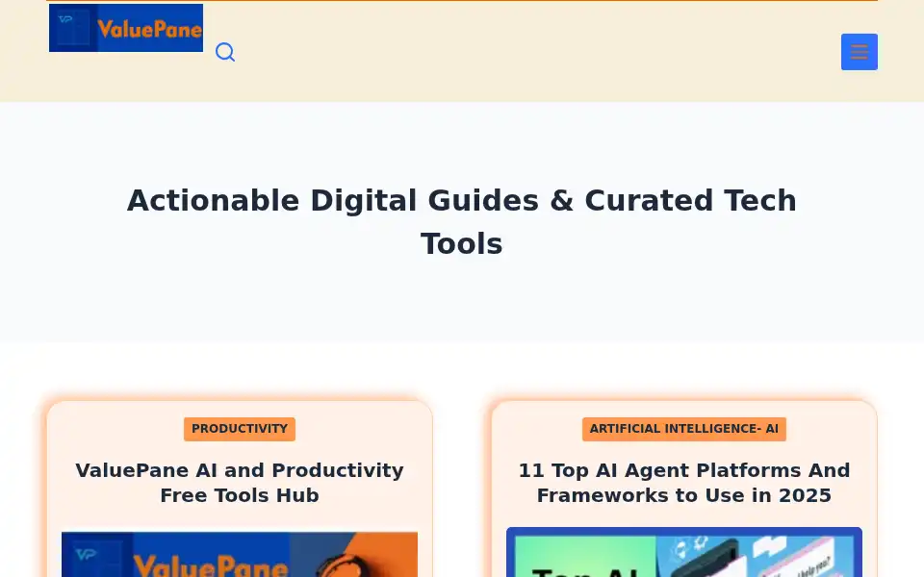Select the ARTIFICIAL INTELLIGENCE- AI category badge
The height and width of the screenshot is (577, 924).
pyautogui.click(x=684, y=429)
